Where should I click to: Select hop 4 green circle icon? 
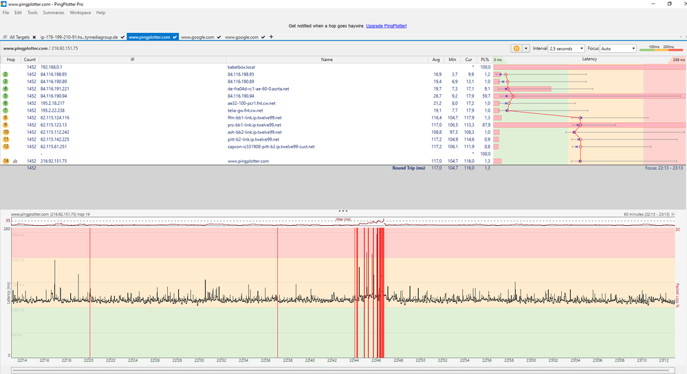pos(6,89)
